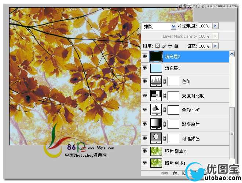242x183 pixels.
Task: Toggle lock transparent pixels icon
Action: [157, 46]
